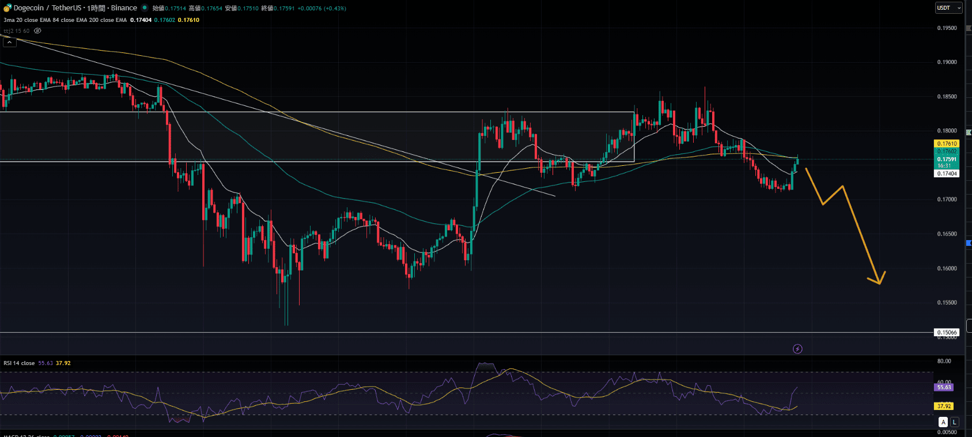The height and width of the screenshot is (437, 972).
Task: Click the yellow 0.17610 EMA price tag
Action: (x=947, y=143)
